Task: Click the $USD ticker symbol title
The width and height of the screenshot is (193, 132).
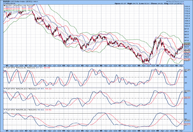Action: pyautogui.click(x=7, y=2)
